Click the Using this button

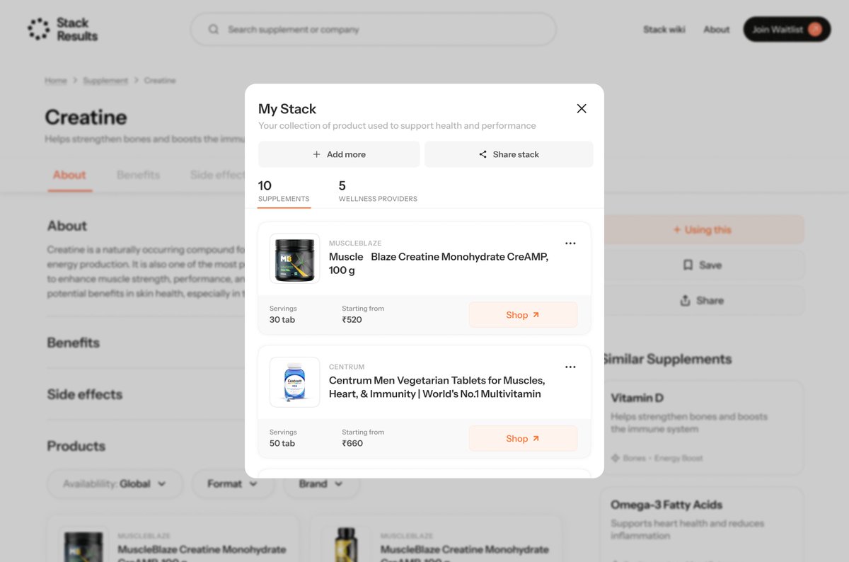[x=703, y=229]
